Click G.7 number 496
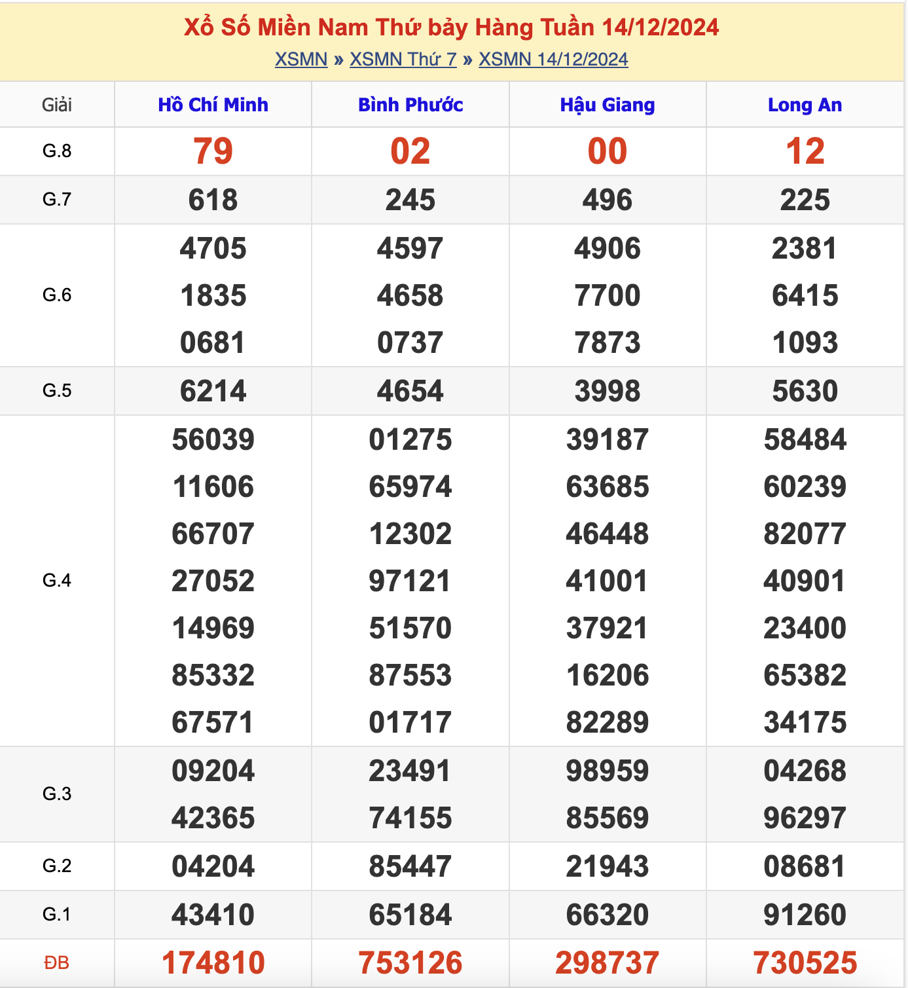This screenshot has width=908, height=988. 608,200
